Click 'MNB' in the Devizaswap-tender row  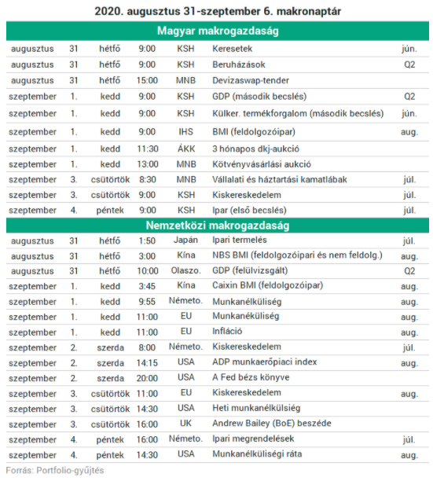185,80
